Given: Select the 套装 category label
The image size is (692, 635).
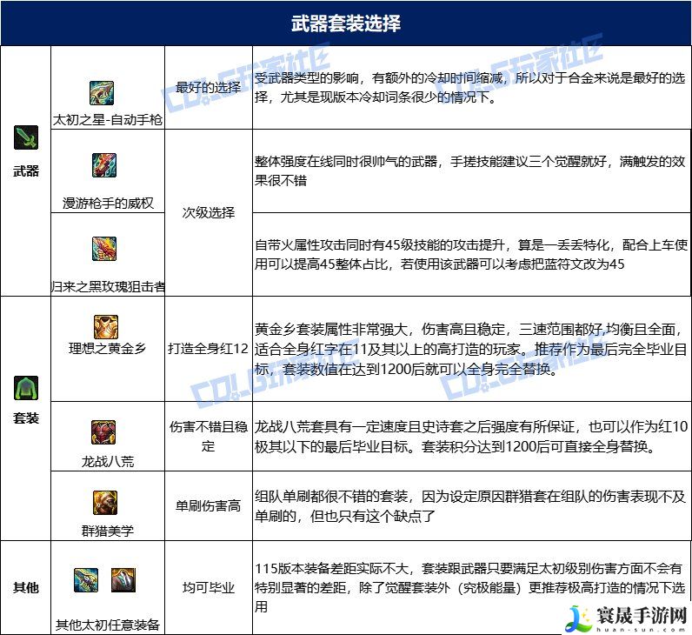Looking at the screenshot, I should pyautogui.click(x=26, y=418).
